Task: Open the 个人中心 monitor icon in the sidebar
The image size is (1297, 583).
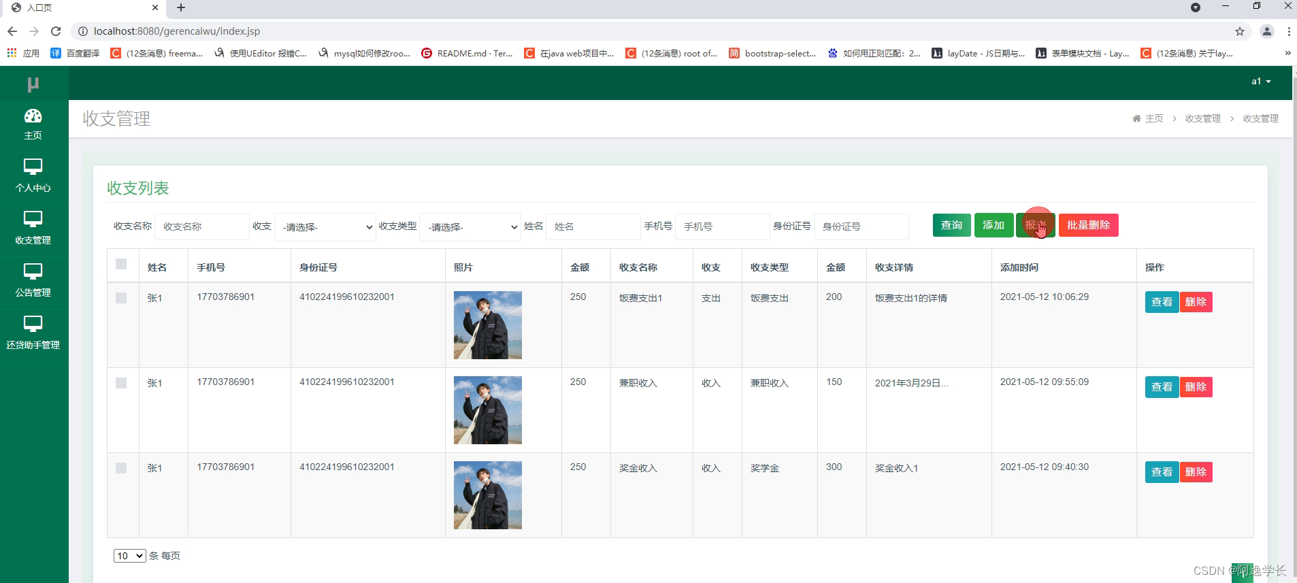Action: [33, 167]
